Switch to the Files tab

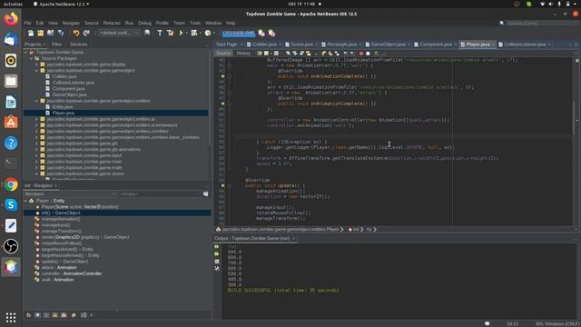tap(56, 45)
